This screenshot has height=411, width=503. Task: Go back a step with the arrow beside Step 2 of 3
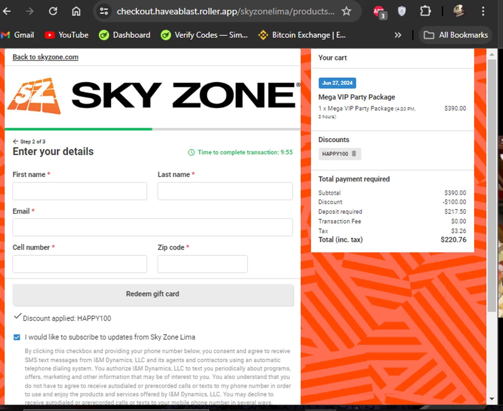click(x=15, y=141)
